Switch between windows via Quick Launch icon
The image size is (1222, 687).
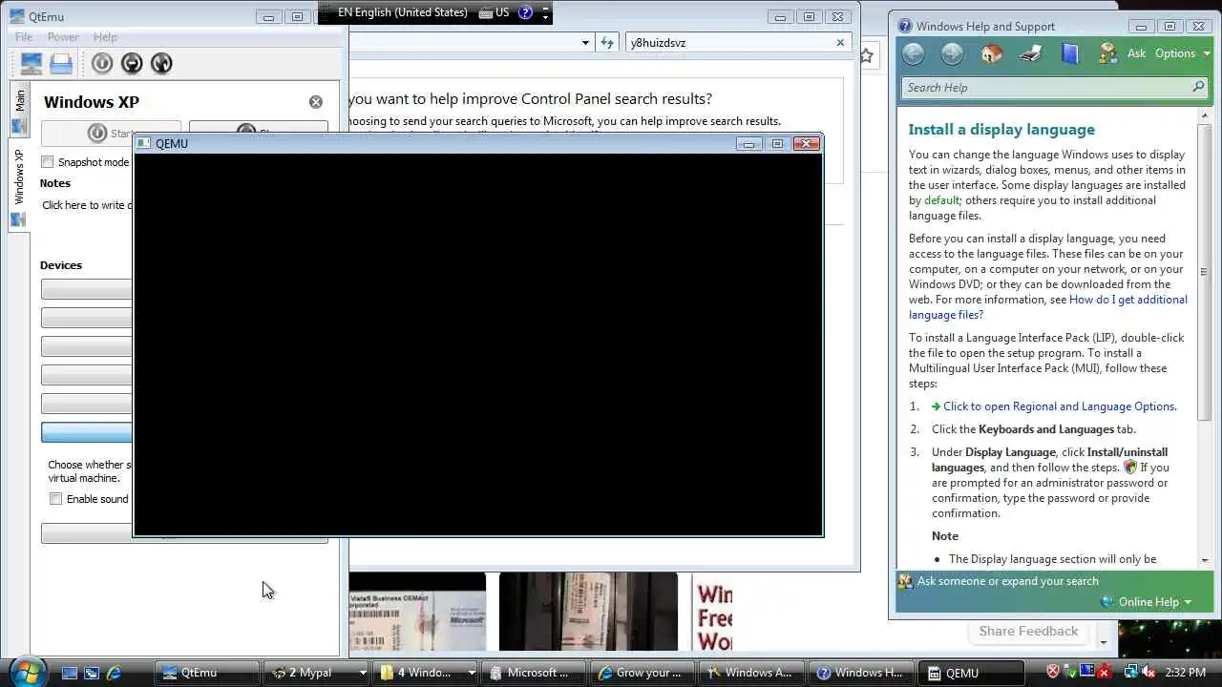pos(92,673)
